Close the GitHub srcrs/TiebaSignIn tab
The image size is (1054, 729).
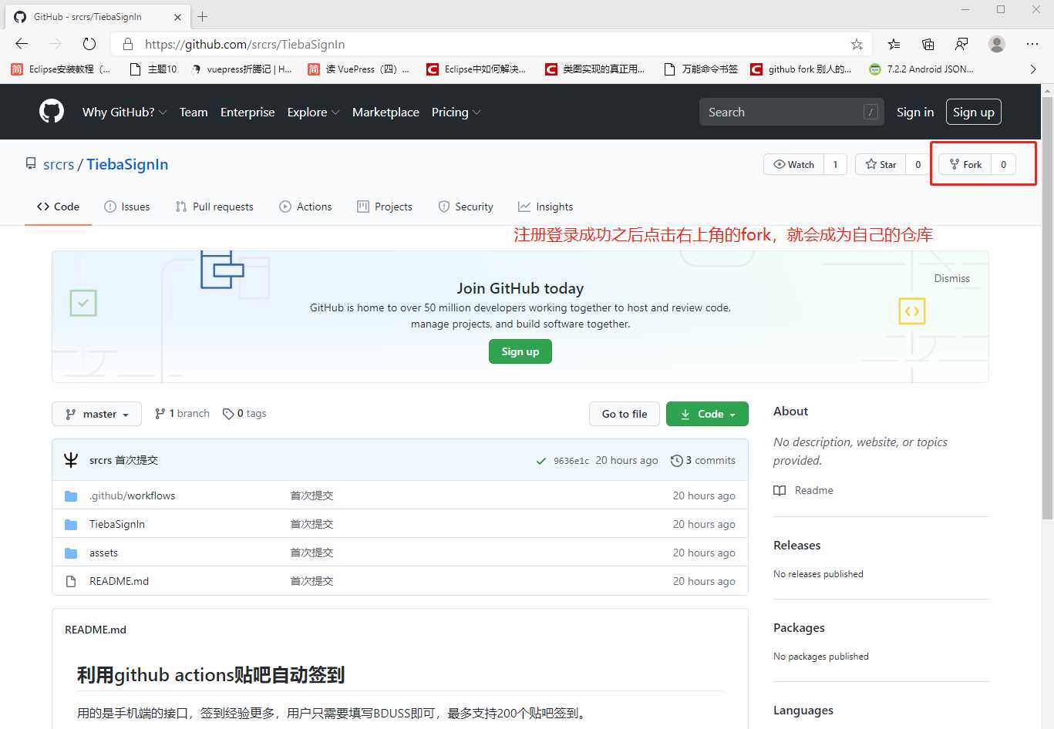point(177,16)
